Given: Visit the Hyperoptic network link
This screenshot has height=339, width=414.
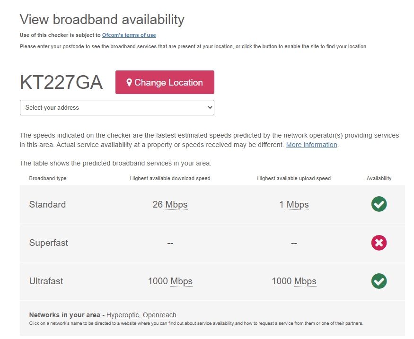Looking at the screenshot, I should tap(123, 315).
